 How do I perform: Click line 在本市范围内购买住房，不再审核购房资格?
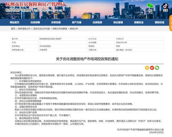coord(36,98)
